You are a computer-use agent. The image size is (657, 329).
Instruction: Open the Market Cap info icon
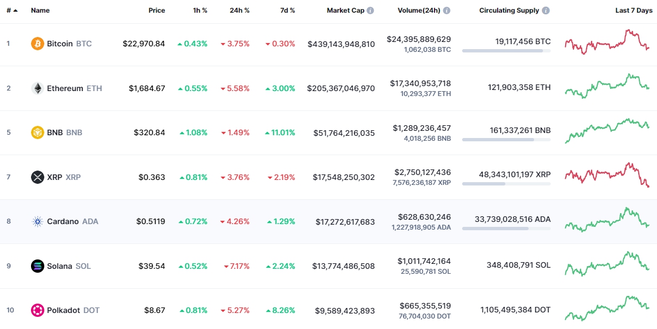point(370,10)
